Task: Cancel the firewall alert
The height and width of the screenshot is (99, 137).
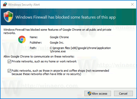Action: [x=123, y=94]
